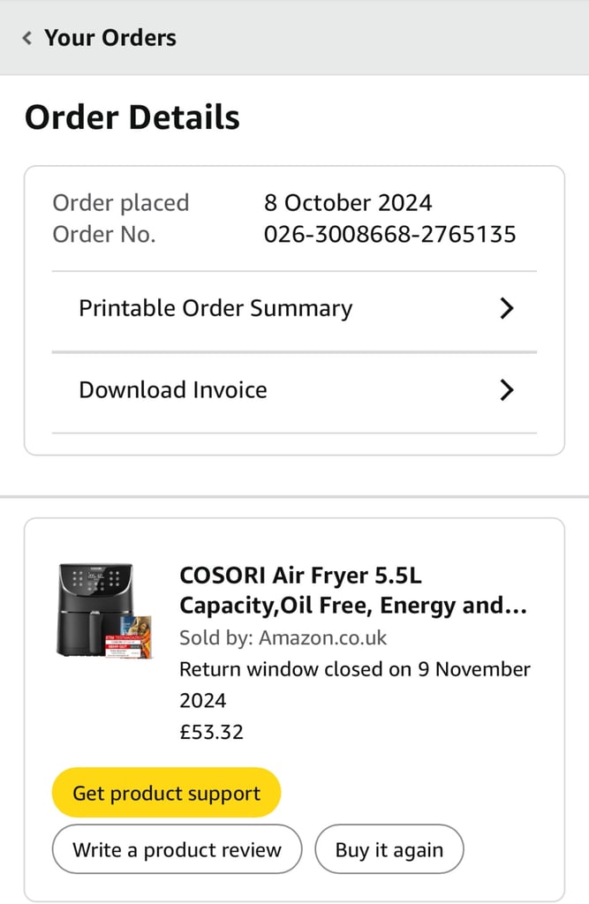Viewport: 589px width, 904px height.
Task: Select the Return window closed notice
Action: tap(355, 685)
